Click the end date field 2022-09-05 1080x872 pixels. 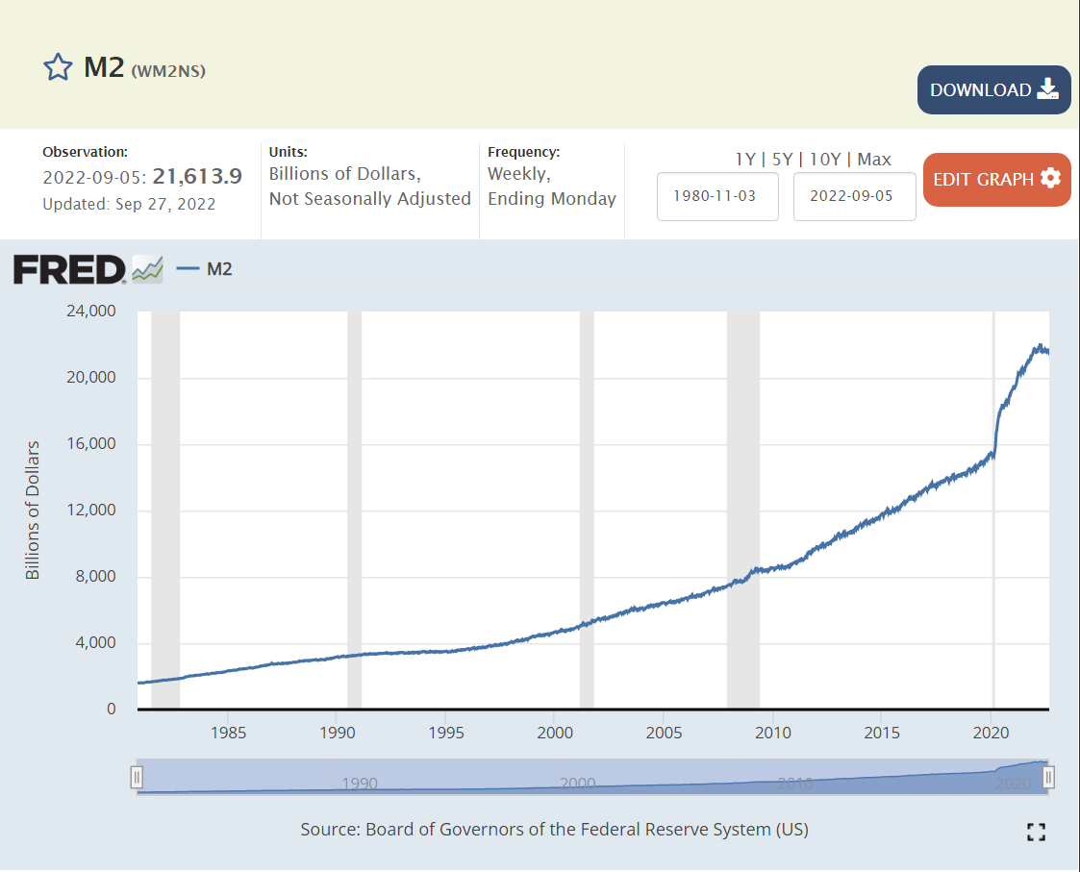(854, 196)
